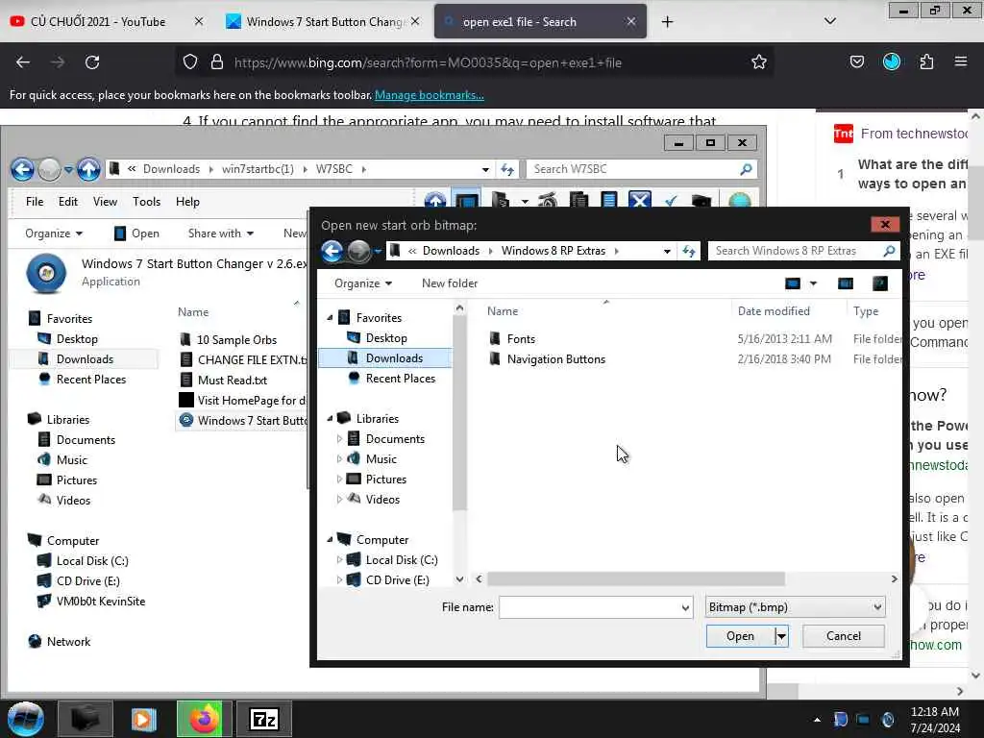Select Must Read.txt file
This screenshot has height=738, width=984.
233,381
